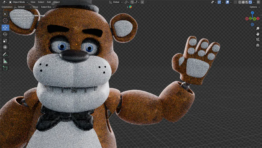Open the overlays settings dropdown arrow
Image resolution: width=262 pixels, height=148 pixels.
pyautogui.click(x=231, y=2)
